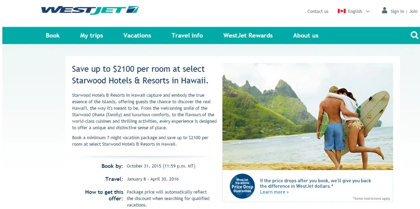Select WestJet Rewards in navigation

pos(248,35)
